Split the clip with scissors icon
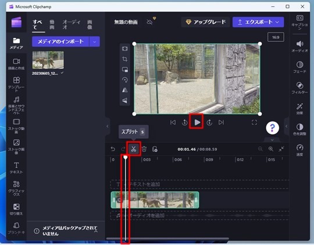314x245 pixels. (x=134, y=149)
